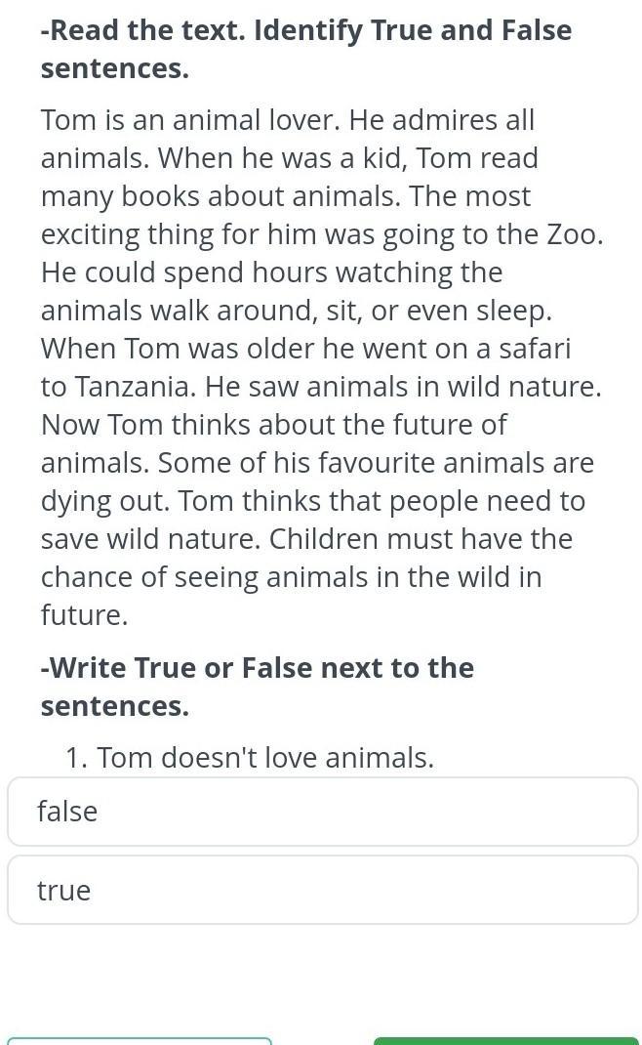Click the heading "Read the text. Identify True and False"

click(306, 30)
